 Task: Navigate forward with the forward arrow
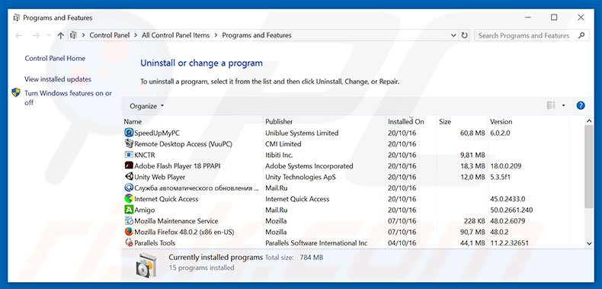(x=36, y=35)
